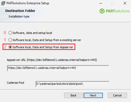Click into the Appserver URL input field

(58, 68)
